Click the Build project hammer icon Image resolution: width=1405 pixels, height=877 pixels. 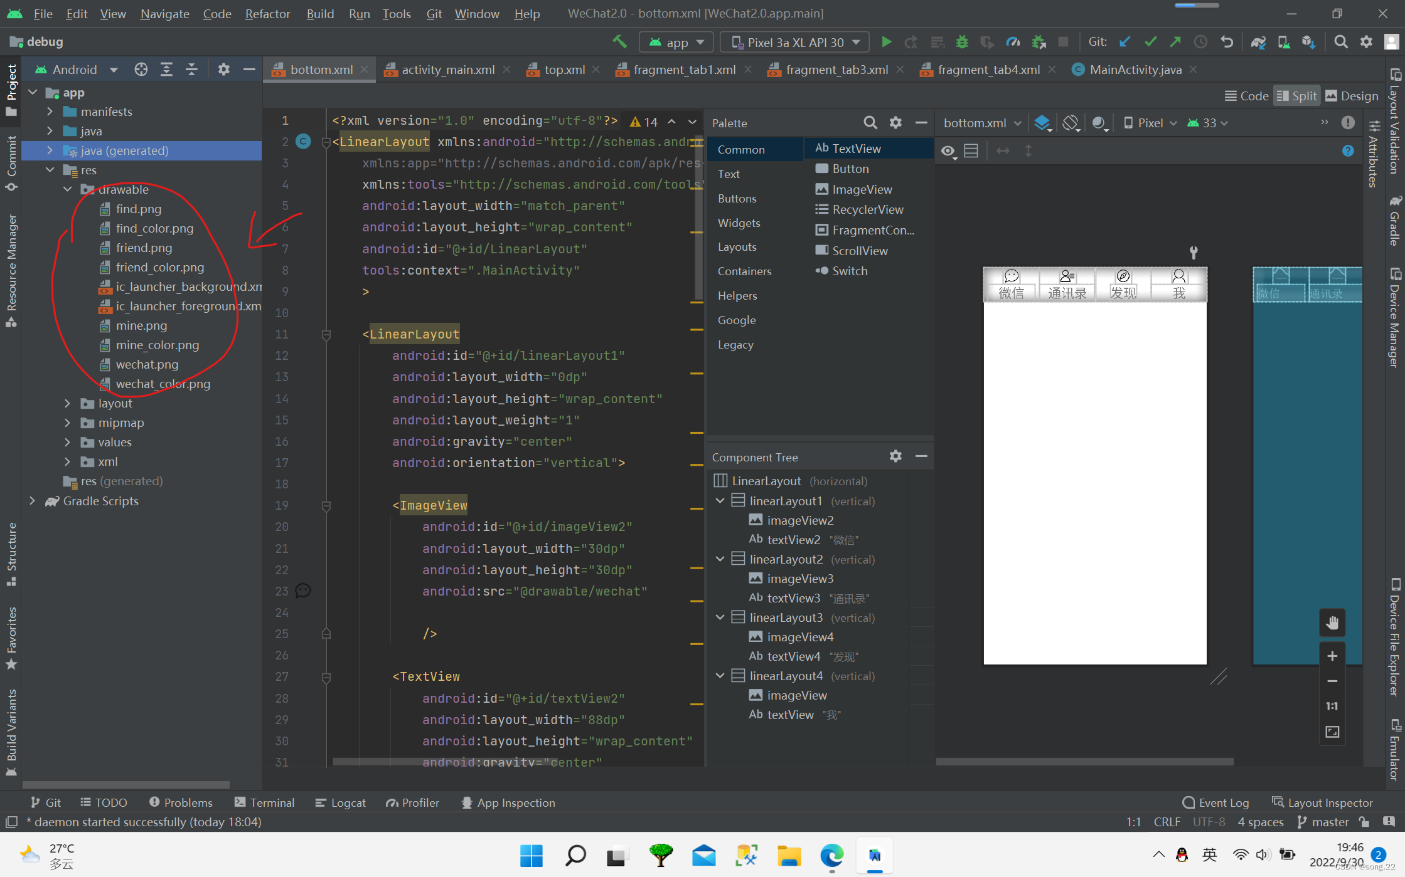coord(616,41)
